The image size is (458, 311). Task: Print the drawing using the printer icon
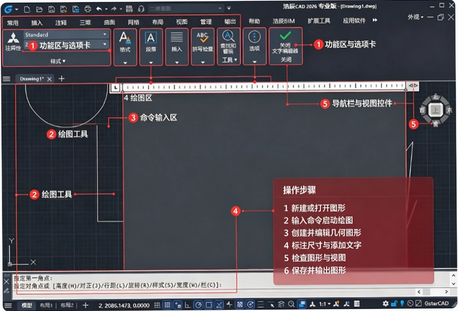(x=87, y=9)
